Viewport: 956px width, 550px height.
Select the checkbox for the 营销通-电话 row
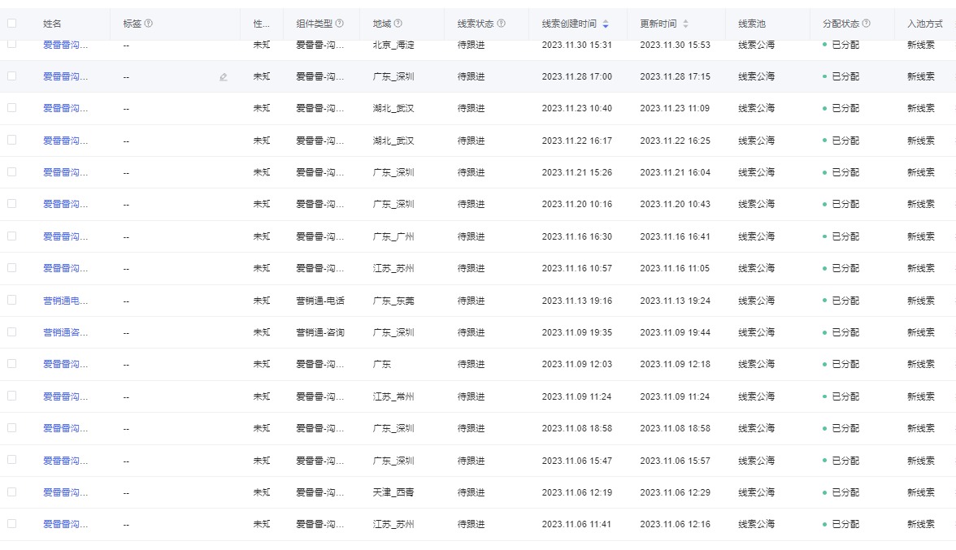pos(11,301)
